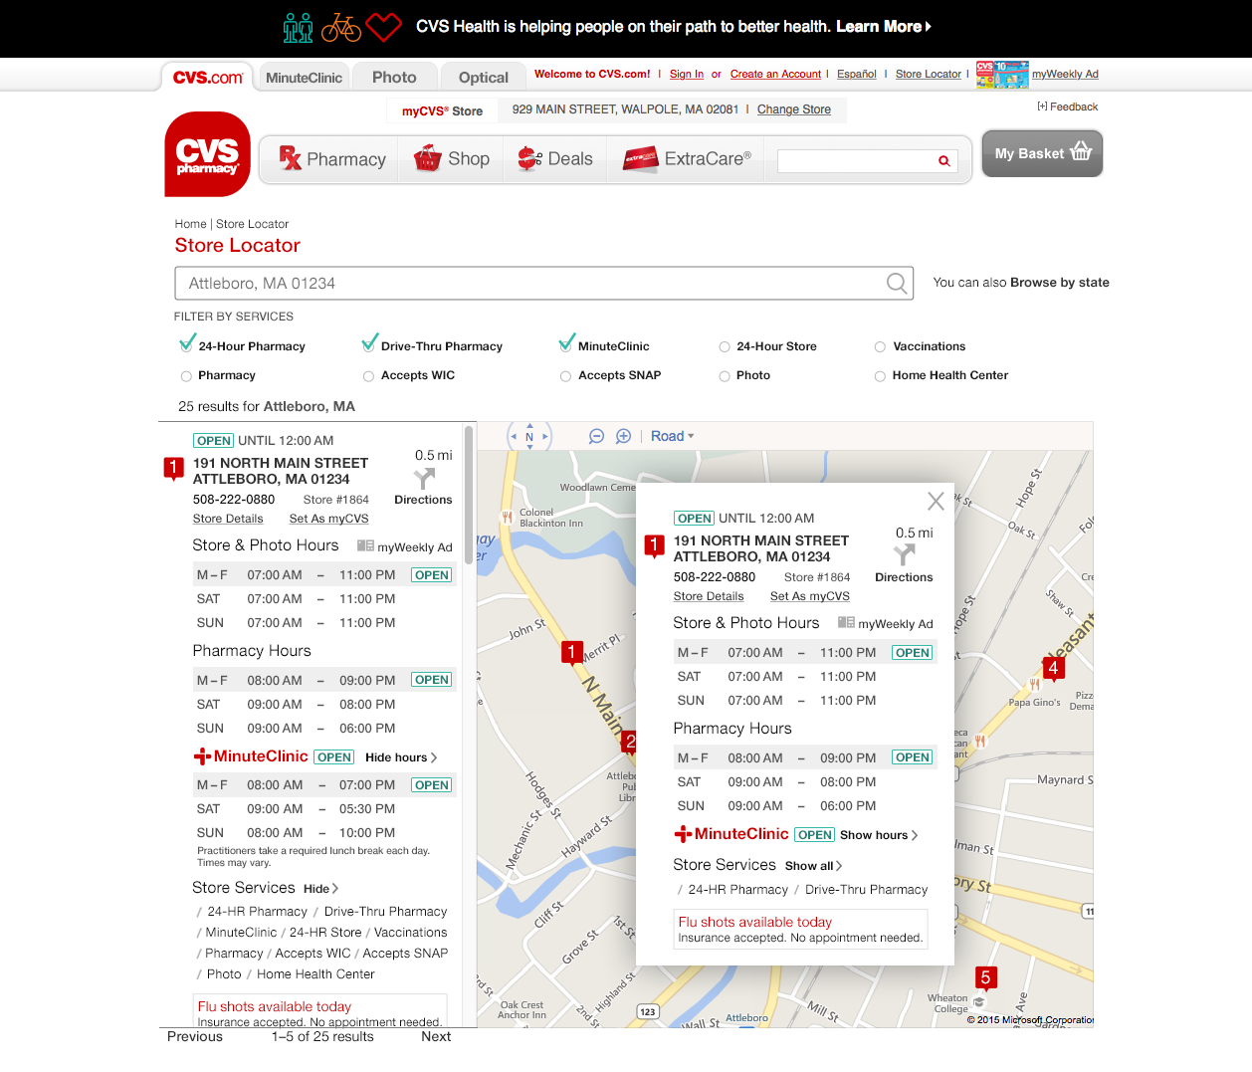Open the basket icon in My Basket
Viewport: 1252px width, 1072px height.
[1082, 152]
